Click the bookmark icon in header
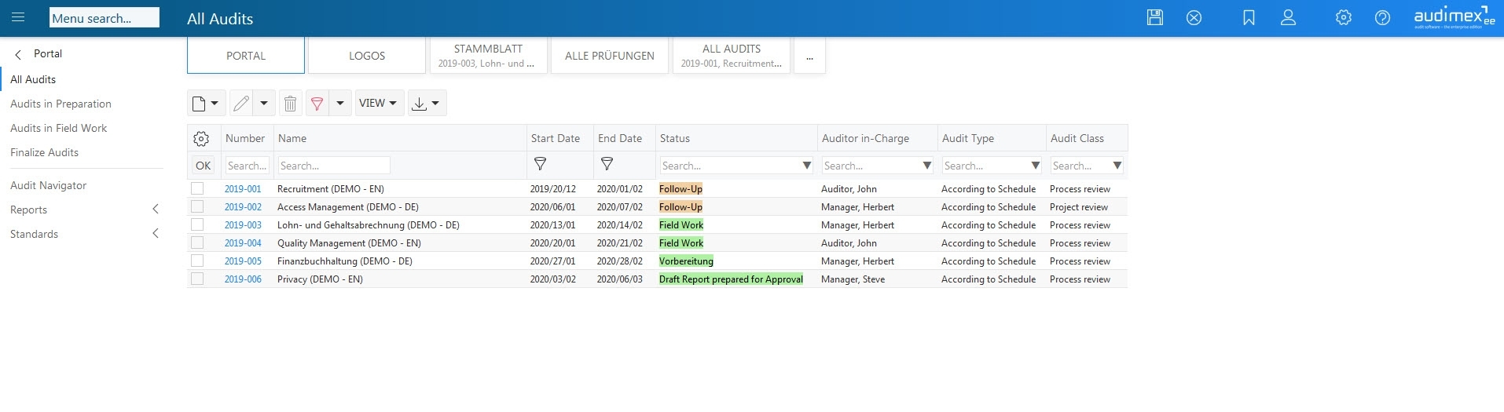Image resolution: width=1504 pixels, height=412 pixels. tap(1249, 17)
